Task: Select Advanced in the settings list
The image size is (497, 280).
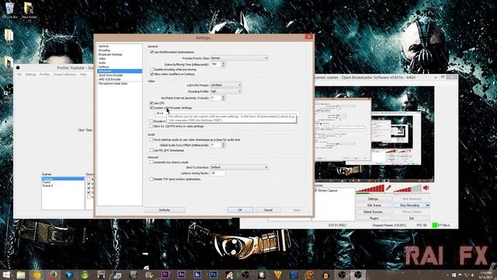Action: click(120, 71)
